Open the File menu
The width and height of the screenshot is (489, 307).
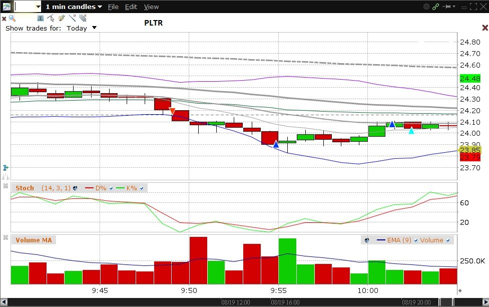(x=113, y=7)
